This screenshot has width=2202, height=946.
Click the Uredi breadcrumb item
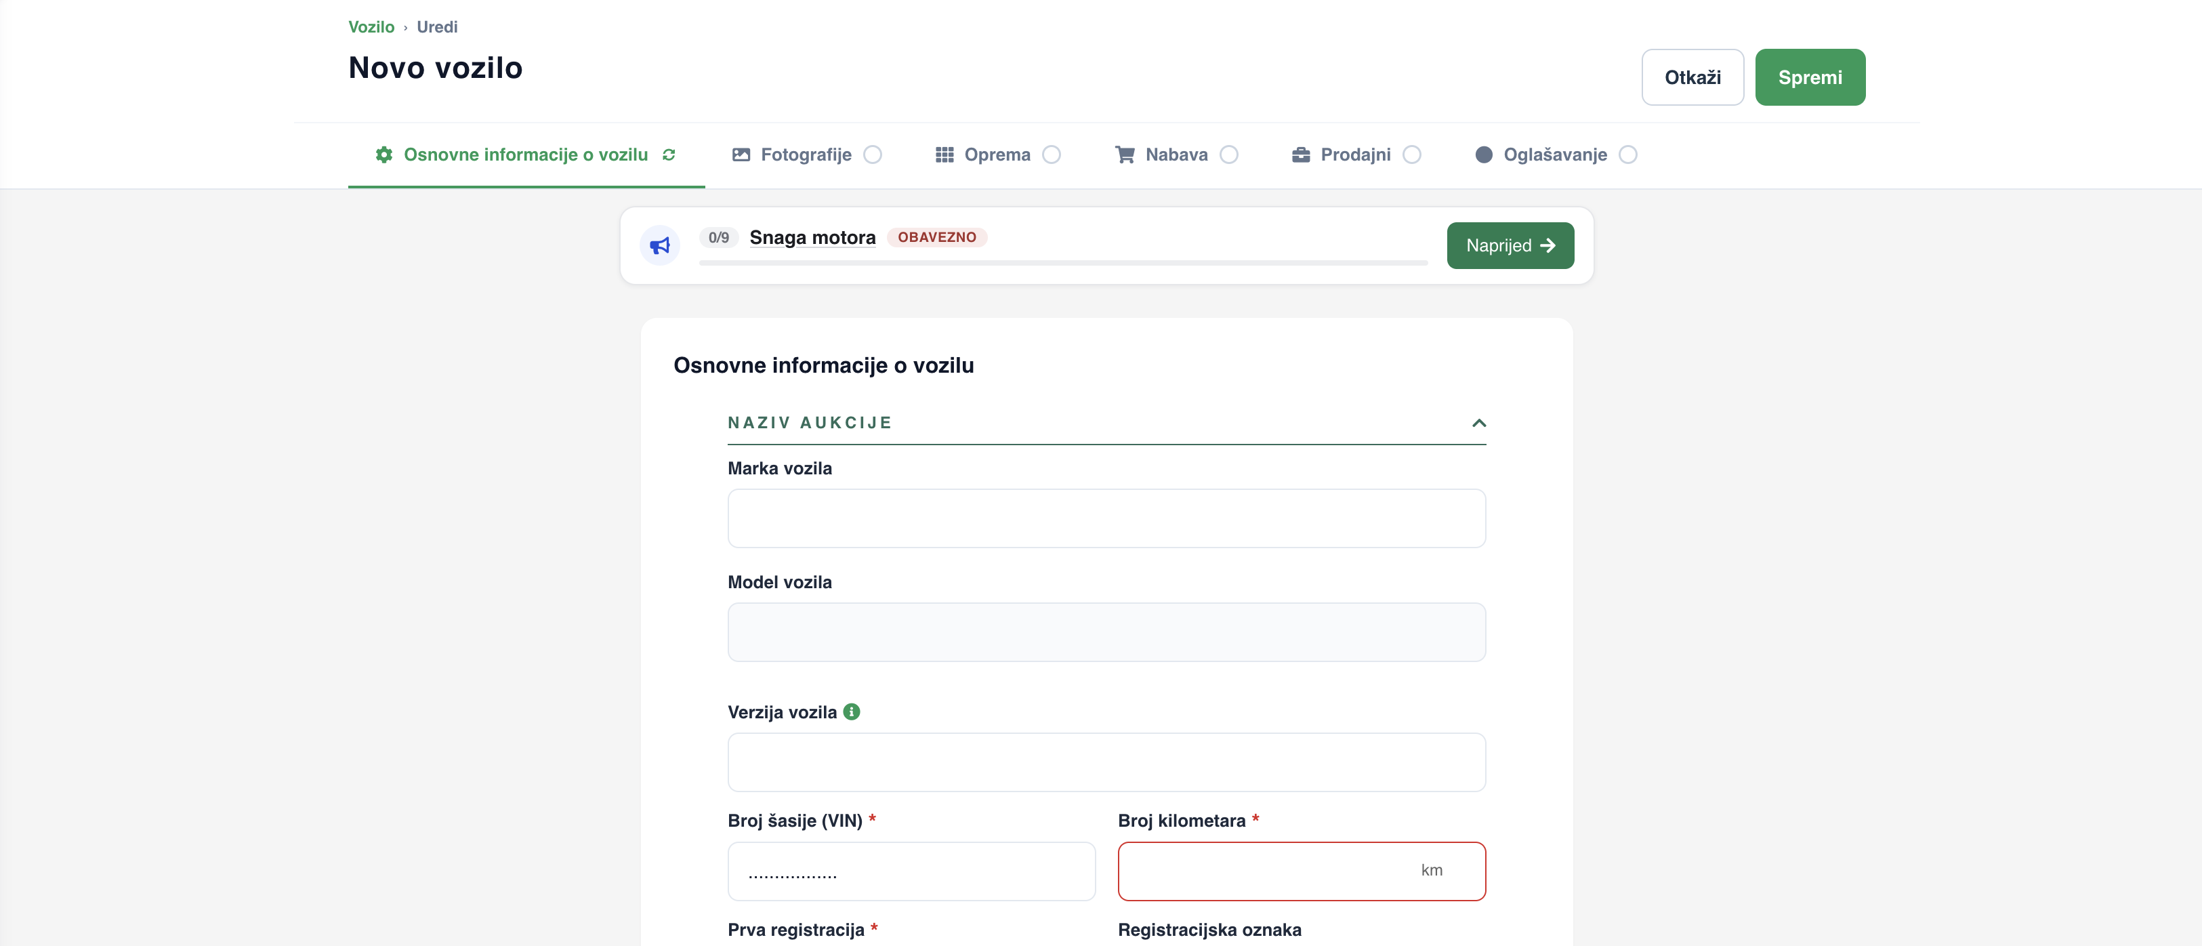tap(437, 26)
